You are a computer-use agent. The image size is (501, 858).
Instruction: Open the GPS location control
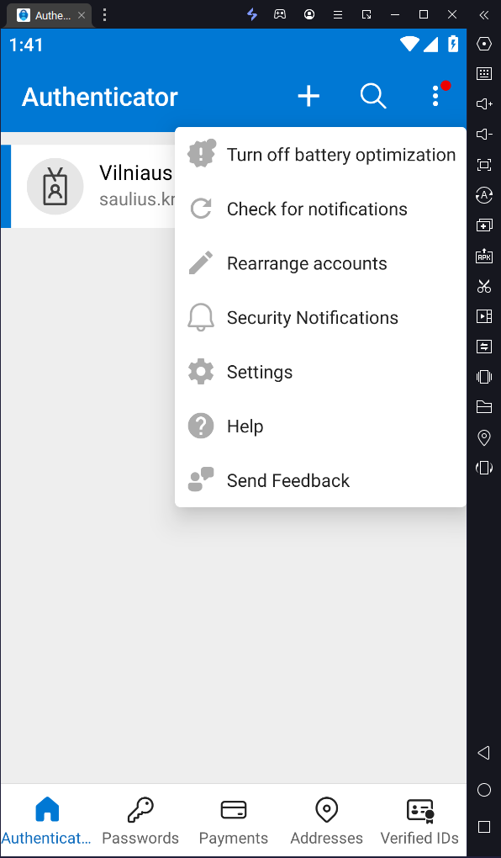[x=483, y=437]
